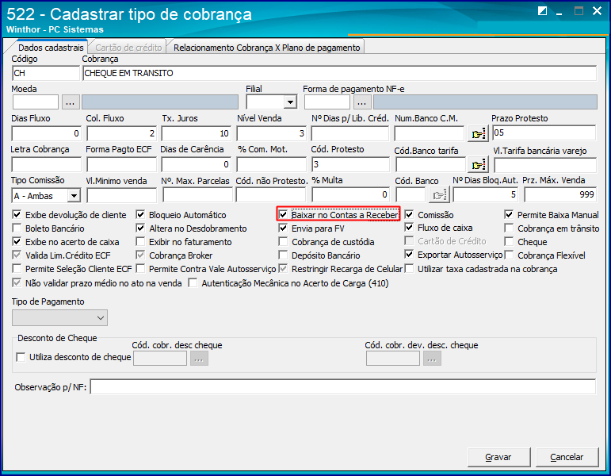This screenshot has height=476, width=611.
Task: Click Cód. Banco search hand icon
Action: pyautogui.click(x=439, y=194)
